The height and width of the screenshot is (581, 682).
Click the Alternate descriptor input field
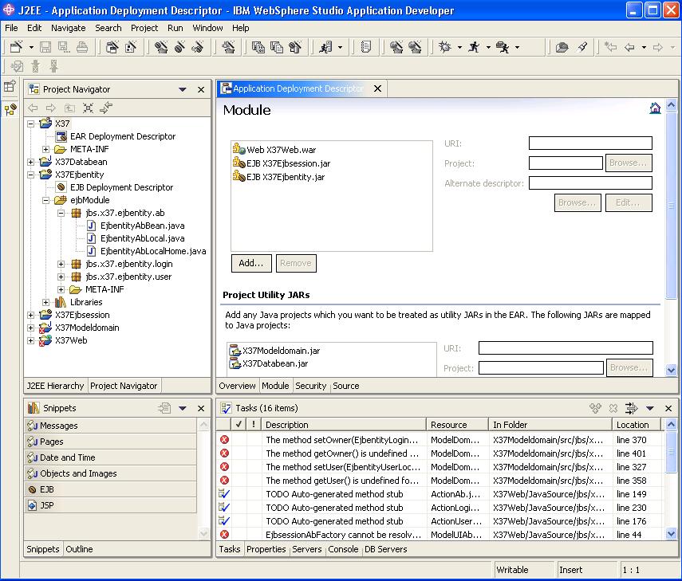coord(590,183)
